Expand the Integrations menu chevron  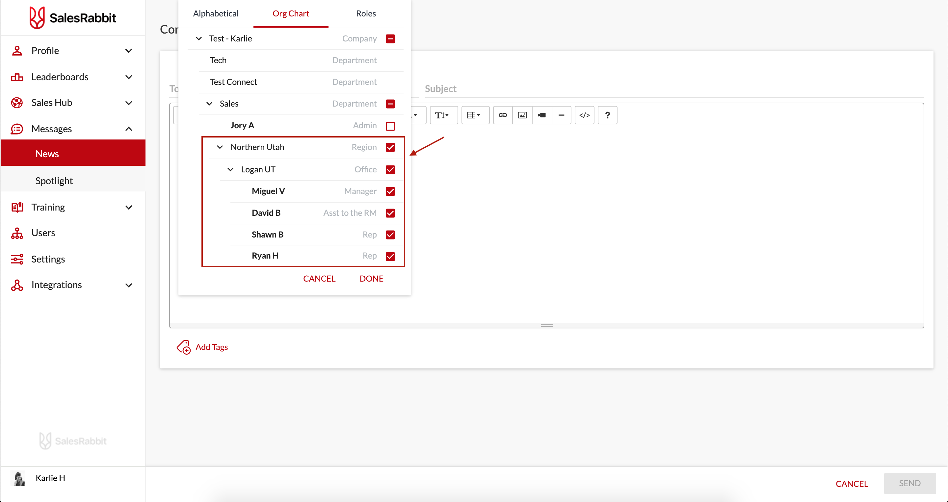pyautogui.click(x=128, y=286)
